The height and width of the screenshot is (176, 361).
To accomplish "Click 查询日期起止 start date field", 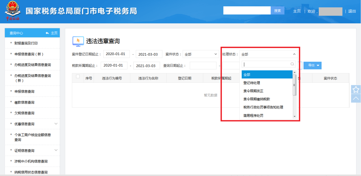I will pos(203,65).
